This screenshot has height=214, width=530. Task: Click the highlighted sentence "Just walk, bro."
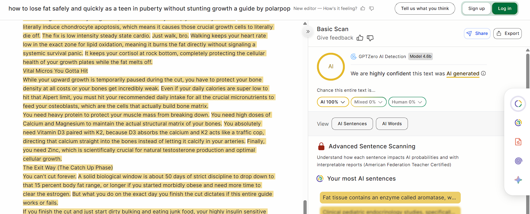pos(170,36)
